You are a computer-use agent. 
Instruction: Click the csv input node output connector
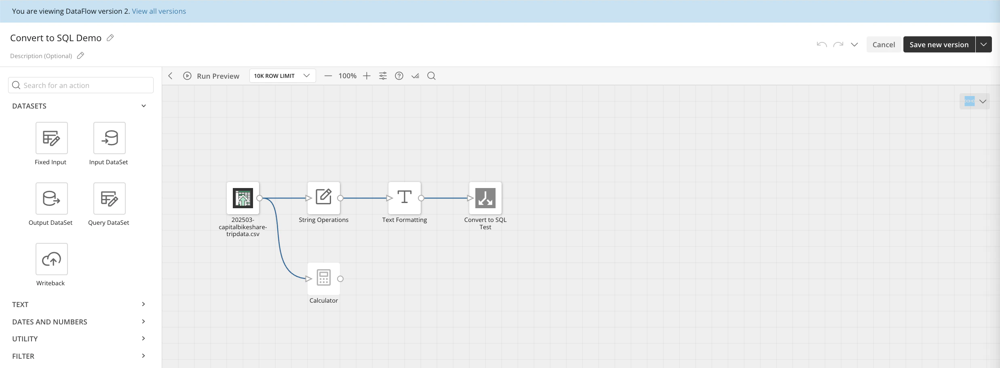259,198
